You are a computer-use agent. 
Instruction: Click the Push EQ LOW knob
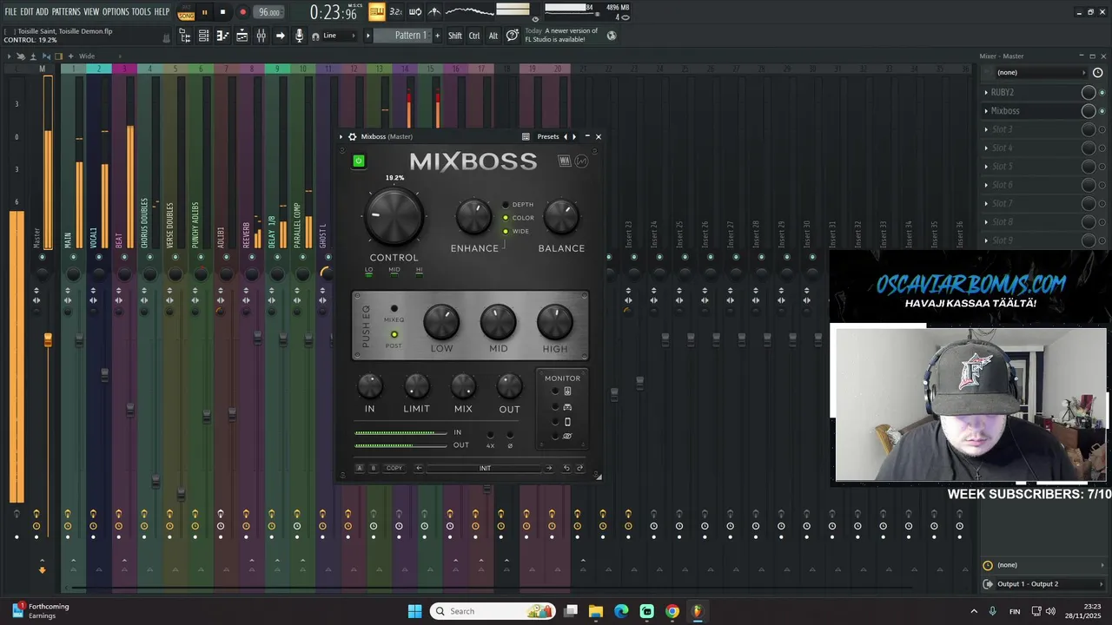tap(441, 322)
